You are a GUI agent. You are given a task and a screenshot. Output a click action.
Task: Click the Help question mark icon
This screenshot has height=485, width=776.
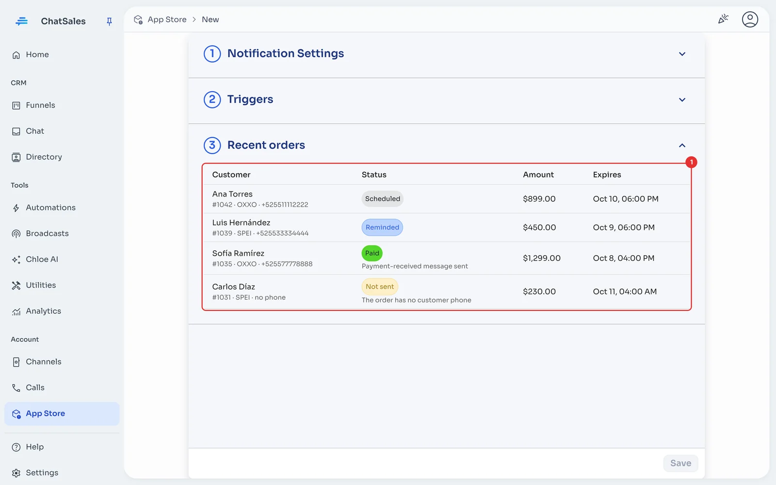pos(16,447)
